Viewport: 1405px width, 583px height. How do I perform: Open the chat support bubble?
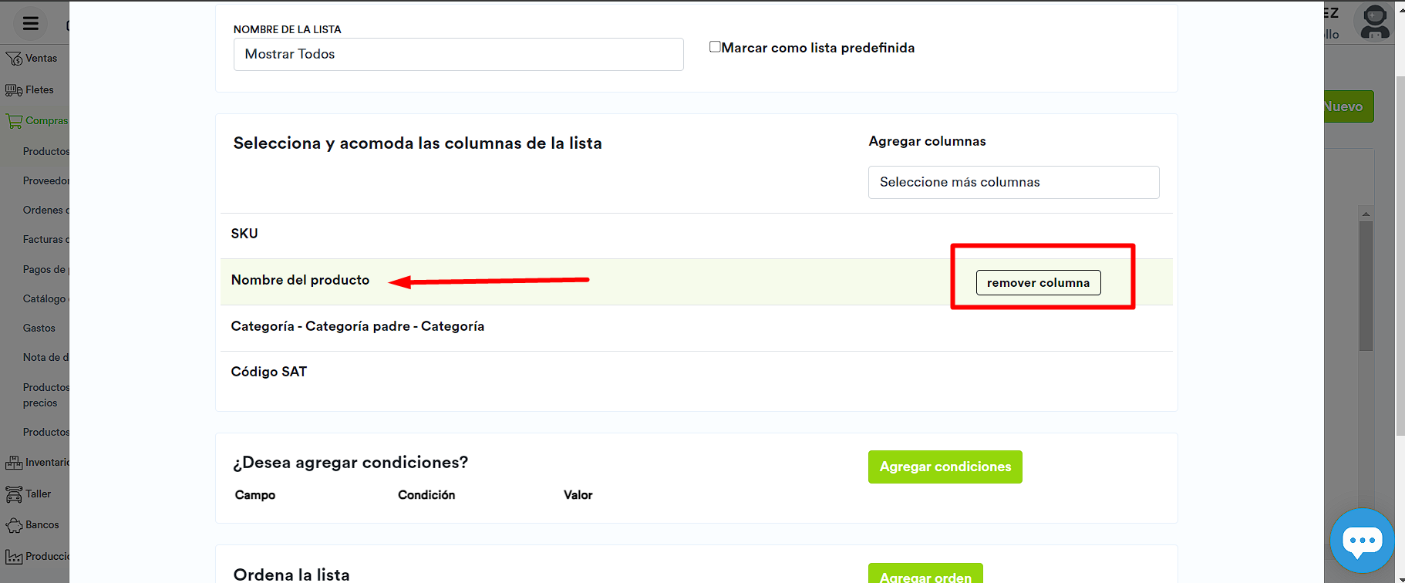tap(1362, 541)
